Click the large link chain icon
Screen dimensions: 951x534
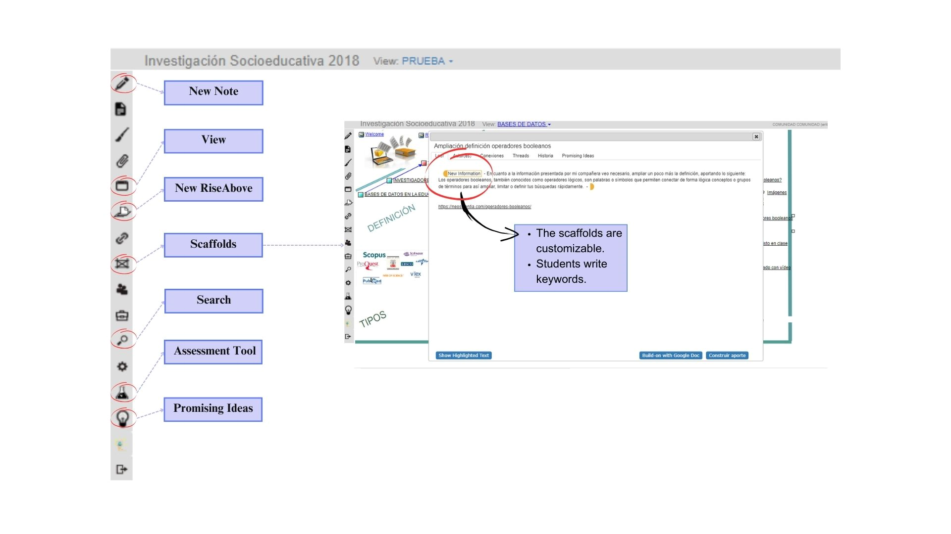click(x=122, y=238)
